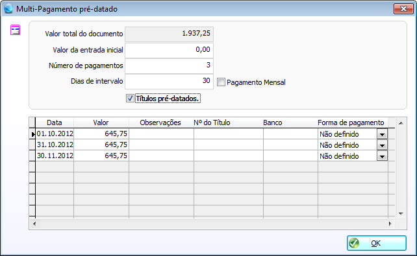Open Forma de pagamento dropdown for 30.11.2012
Image resolution: width=417 pixels, height=256 pixels.
tap(382, 156)
